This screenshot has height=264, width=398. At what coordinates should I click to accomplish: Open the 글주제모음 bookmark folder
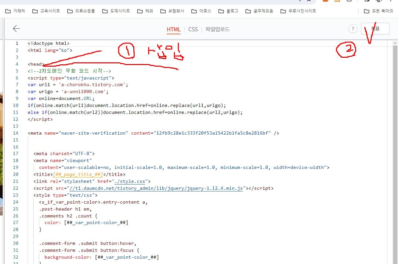click(x=259, y=11)
